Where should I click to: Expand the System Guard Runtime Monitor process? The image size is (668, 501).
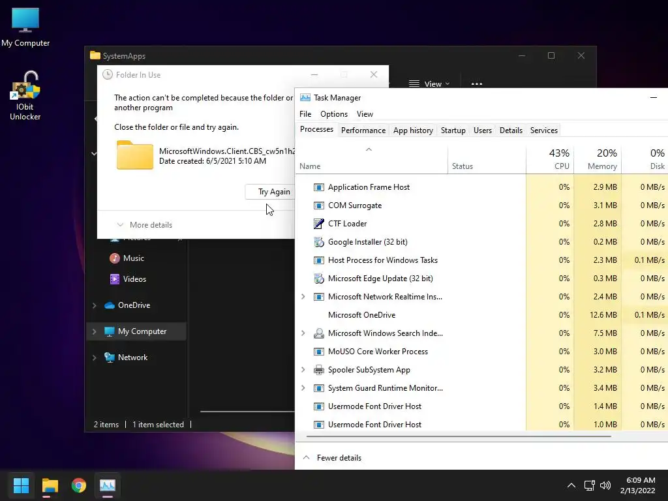coord(303,388)
